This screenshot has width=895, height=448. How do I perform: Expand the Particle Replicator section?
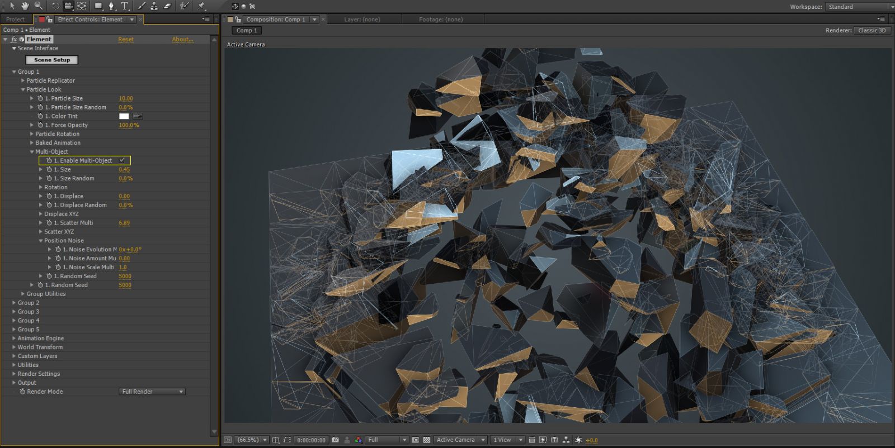coord(23,80)
